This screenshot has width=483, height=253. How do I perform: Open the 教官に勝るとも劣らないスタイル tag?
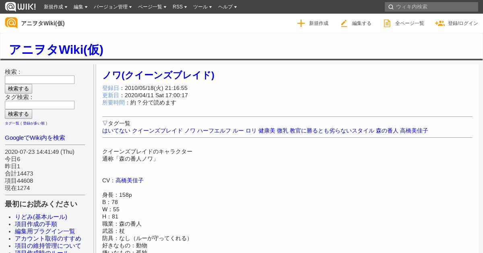[332, 131]
